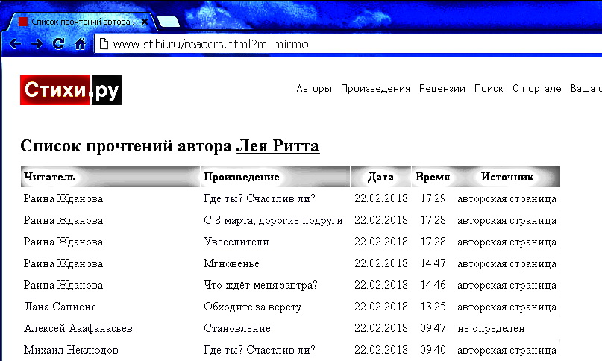
Task: Go to the Рецензии section
Action: (x=442, y=88)
